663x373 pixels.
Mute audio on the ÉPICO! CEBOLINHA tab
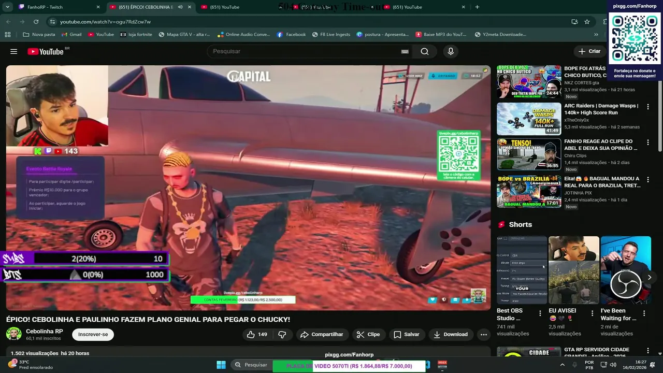pos(180,7)
